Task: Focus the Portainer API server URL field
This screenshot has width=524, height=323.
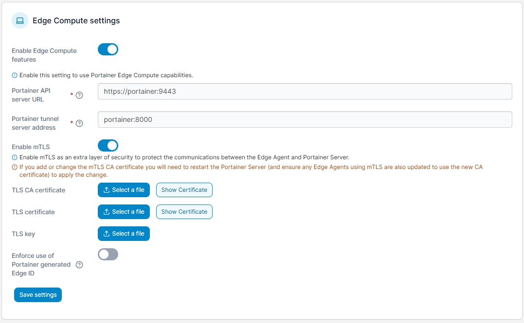Action: coord(305,91)
